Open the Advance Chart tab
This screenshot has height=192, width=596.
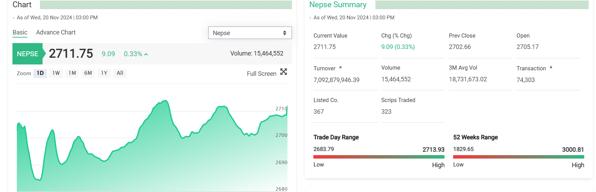[x=56, y=32]
